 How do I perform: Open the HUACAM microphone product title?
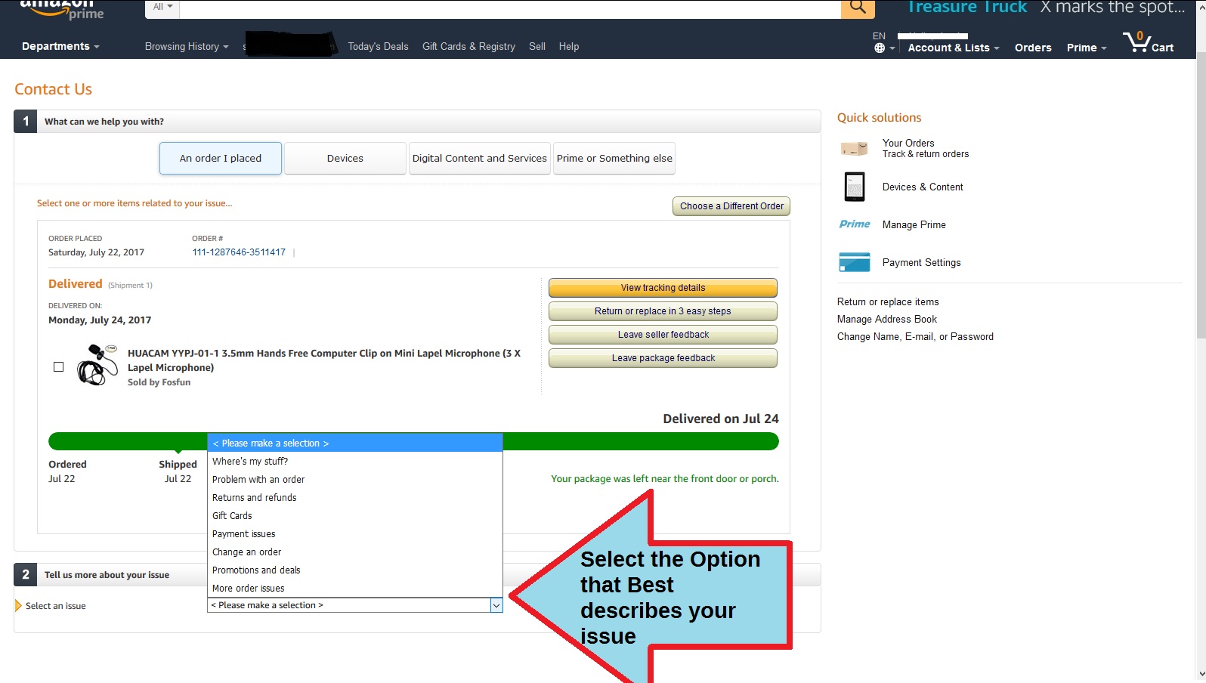pos(324,360)
